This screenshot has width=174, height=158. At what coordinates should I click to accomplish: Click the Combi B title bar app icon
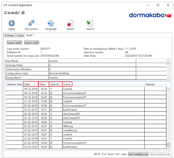click(5, 5)
